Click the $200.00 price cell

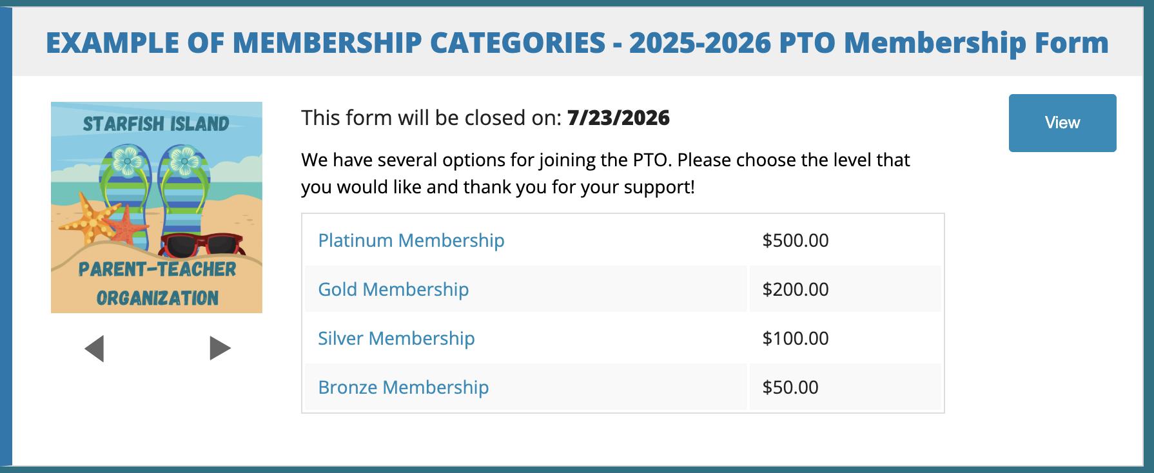point(795,289)
